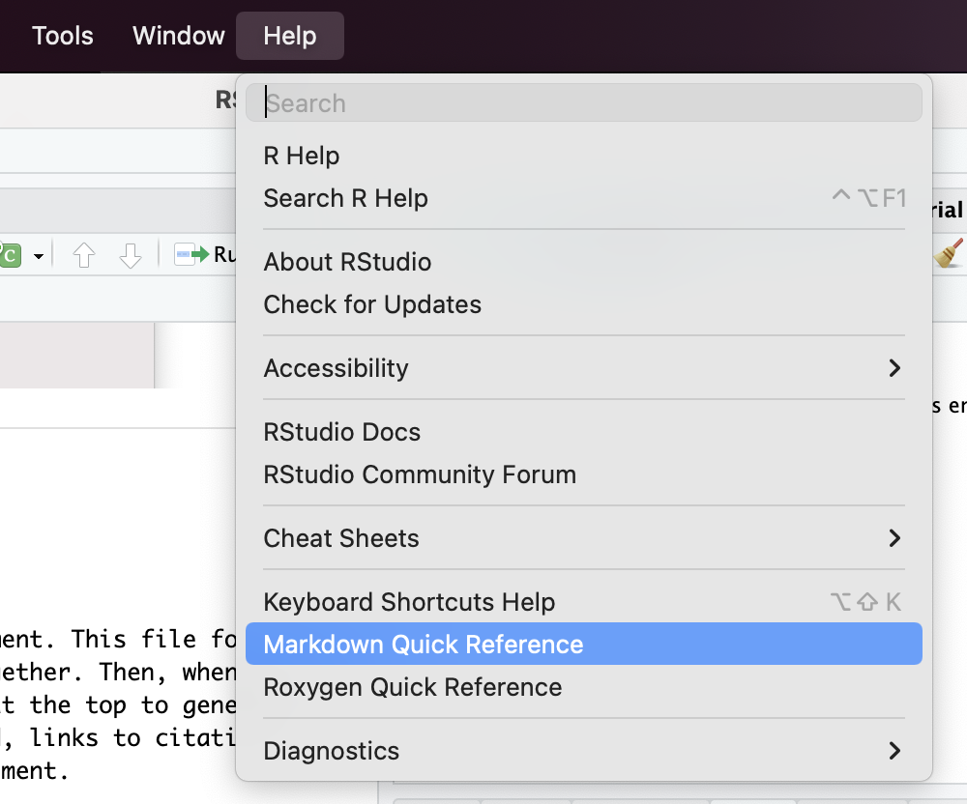Expand the Cheat Sheets submenu
Image resolution: width=967 pixels, height=804 pixels.
tap(583, 538)
